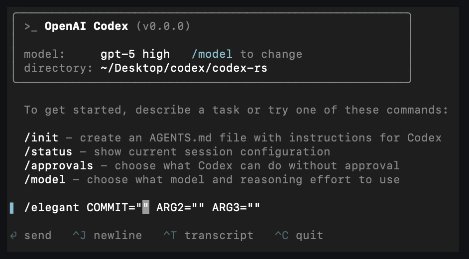469x259 pixels.
Task: Click the return-arrow send icon
Action: pos(13,235)
